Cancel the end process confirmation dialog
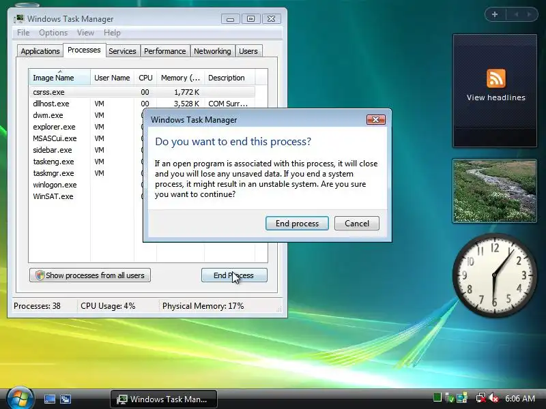The image size is (546, 409). [x=356, y=224]
